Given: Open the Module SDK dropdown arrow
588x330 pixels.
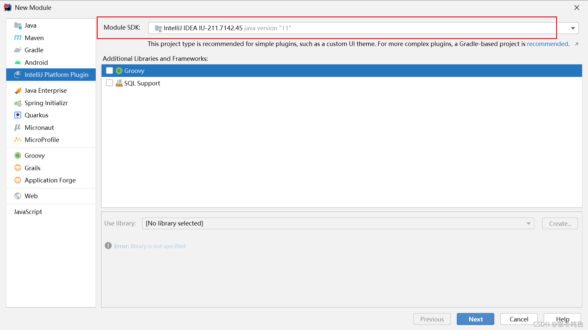Looking at the screenshot, I should pos(573,28).
